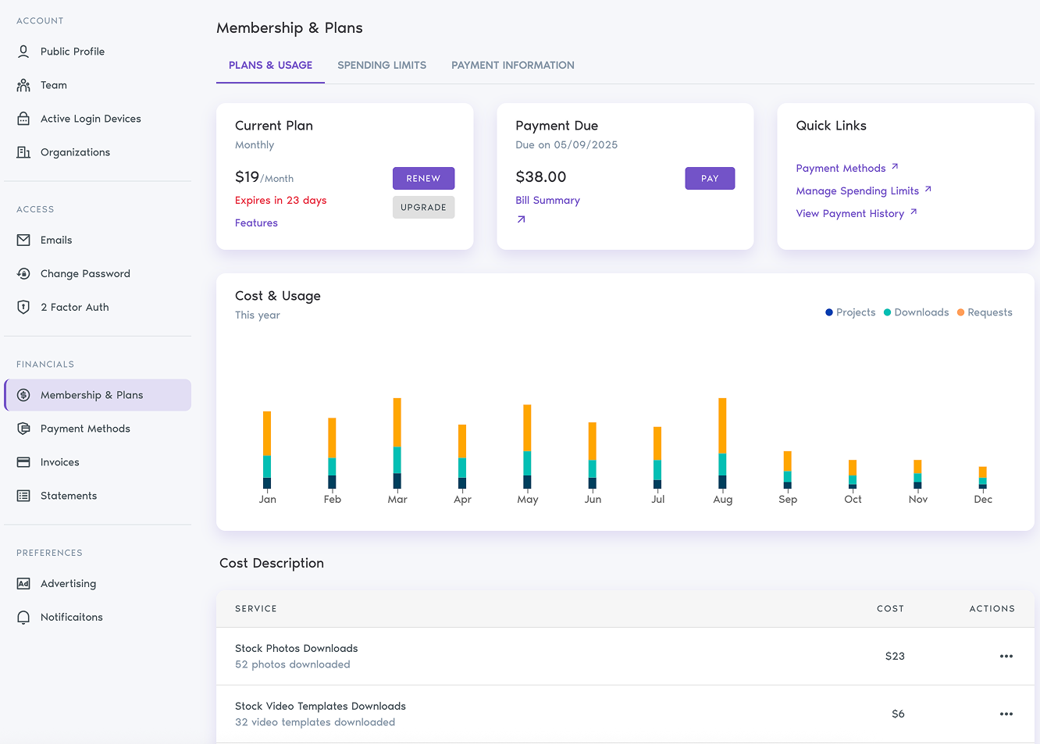Switch to the Spending Limits tab
The height and width of the screenshot is (744, 1040).
pos(382,65)
